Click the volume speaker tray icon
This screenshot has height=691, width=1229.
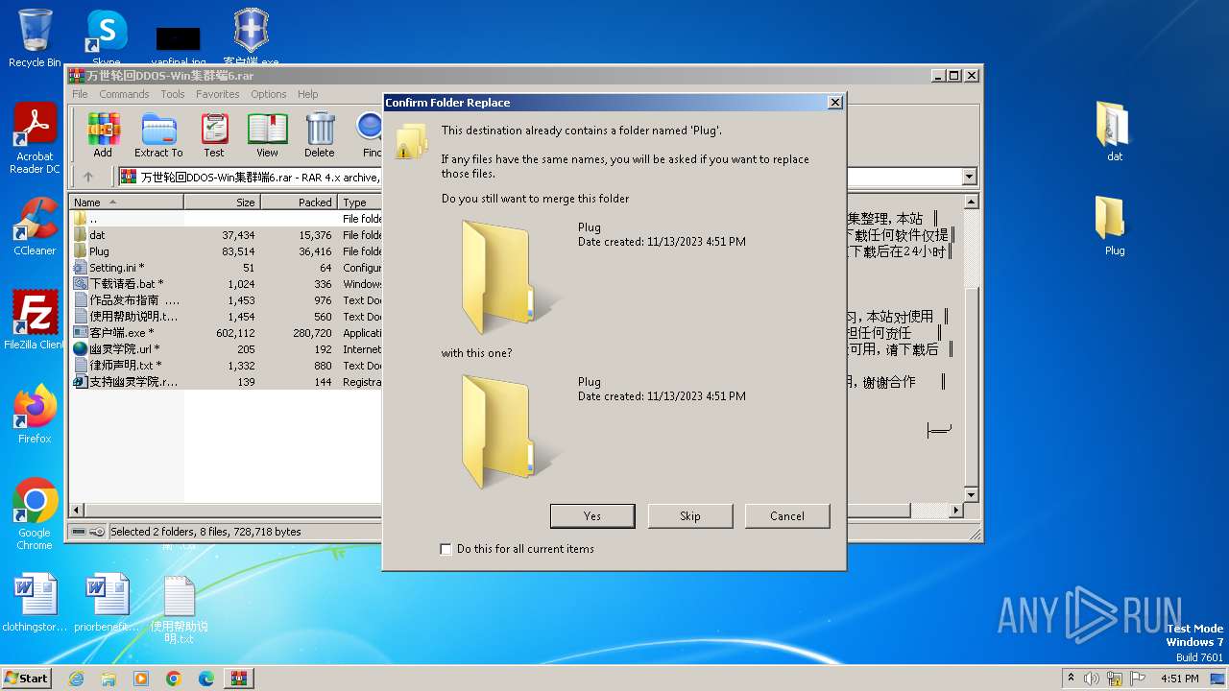(1092, 679)
